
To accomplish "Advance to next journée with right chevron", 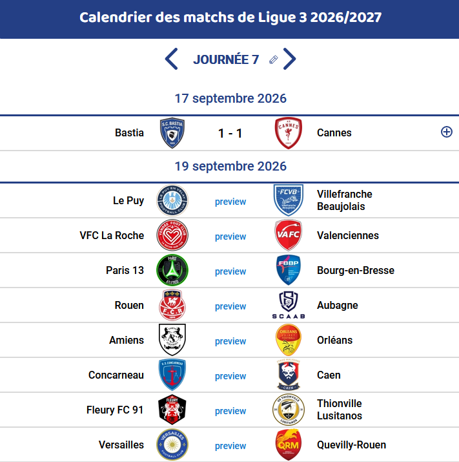I will pos(289,59).
